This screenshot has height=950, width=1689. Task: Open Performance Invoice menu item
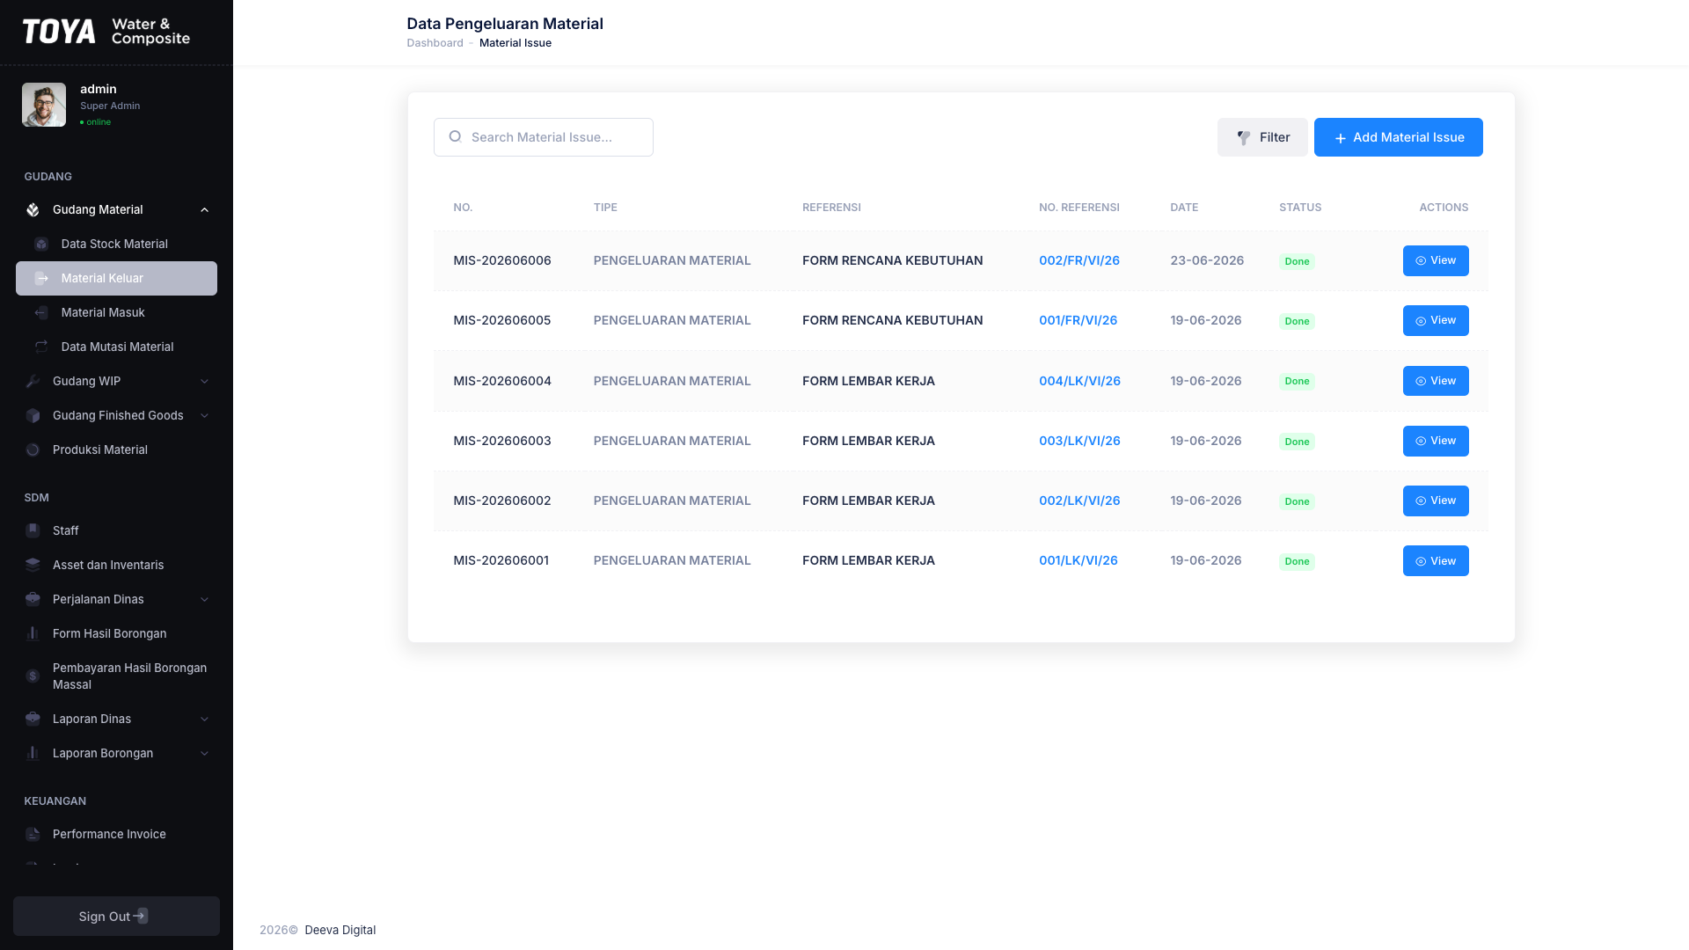point(116,835)
